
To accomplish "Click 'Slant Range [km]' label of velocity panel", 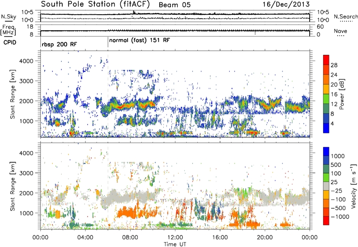I will tap(13, 186).
